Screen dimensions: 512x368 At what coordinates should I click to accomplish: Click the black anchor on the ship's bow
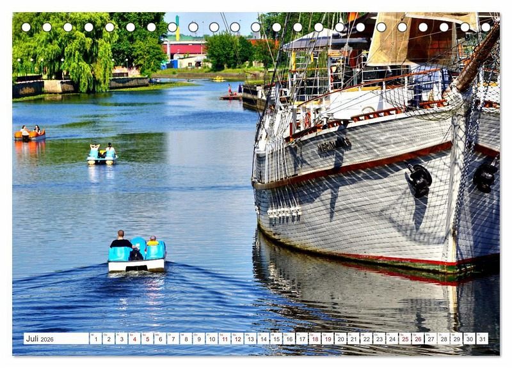pos(420,180)
